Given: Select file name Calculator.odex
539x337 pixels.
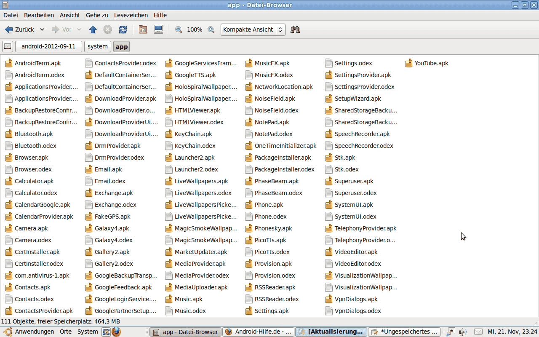Looking at the screenshot, I should click(x=36, y=193).
